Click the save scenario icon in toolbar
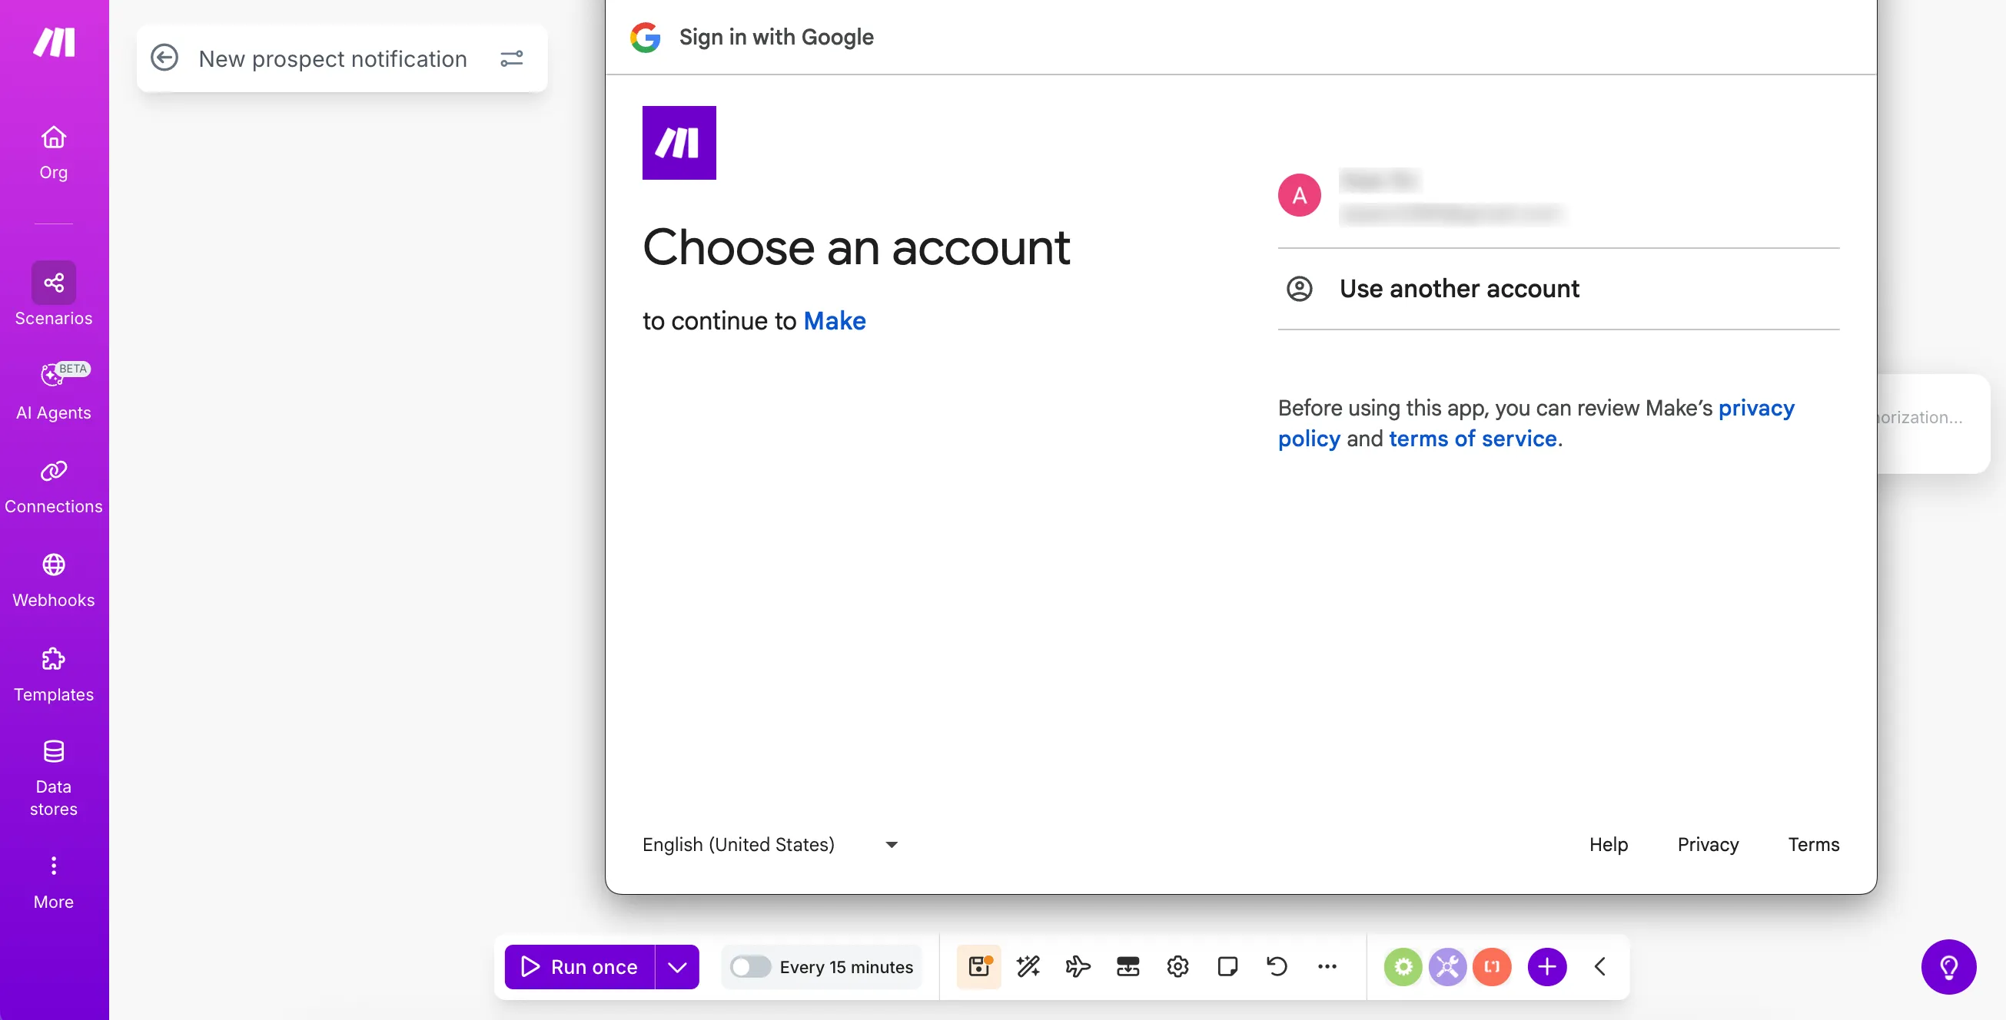 tap(979, 966)
